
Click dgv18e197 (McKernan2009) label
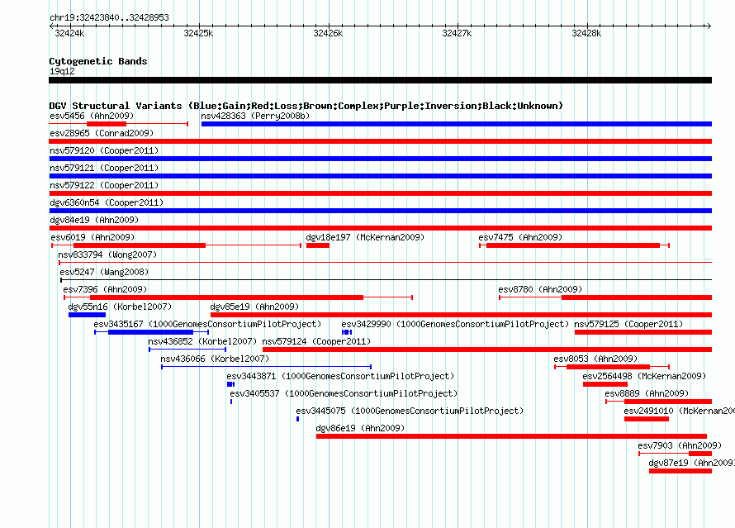365,237
